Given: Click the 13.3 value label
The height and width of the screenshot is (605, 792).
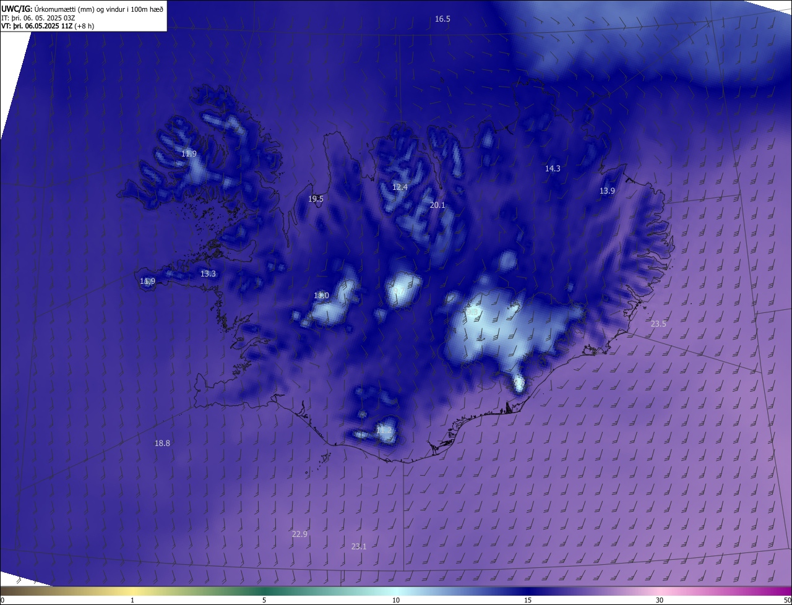Looking at the screenshot, I should (208, 274).
